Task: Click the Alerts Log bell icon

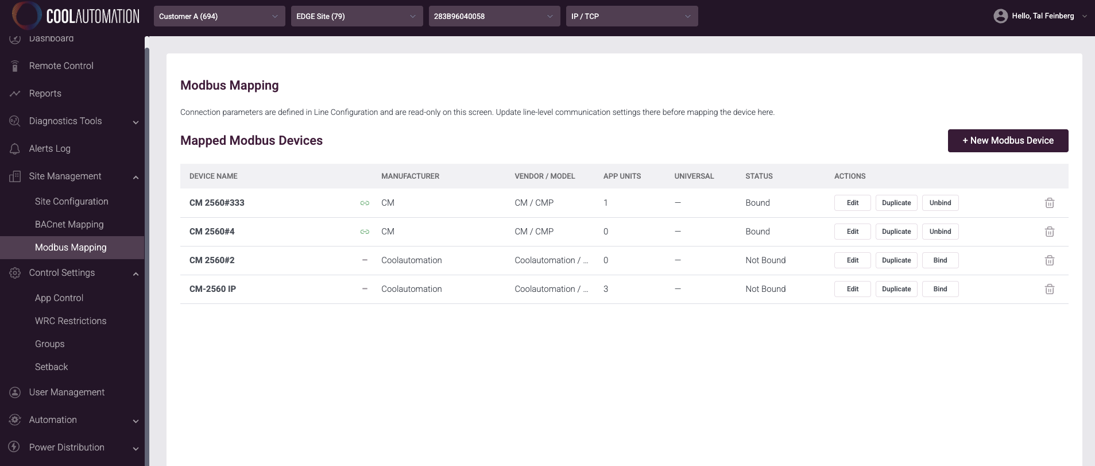Action: 15,149
